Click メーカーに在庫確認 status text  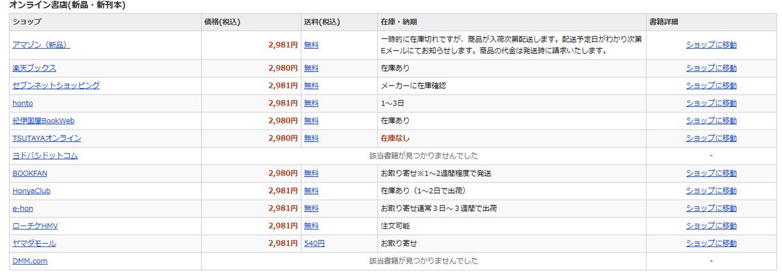click(x=413, y=85)
